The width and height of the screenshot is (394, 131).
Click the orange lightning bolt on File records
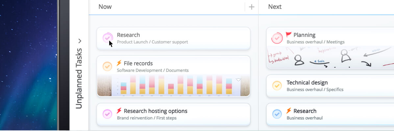pos(119,63)
